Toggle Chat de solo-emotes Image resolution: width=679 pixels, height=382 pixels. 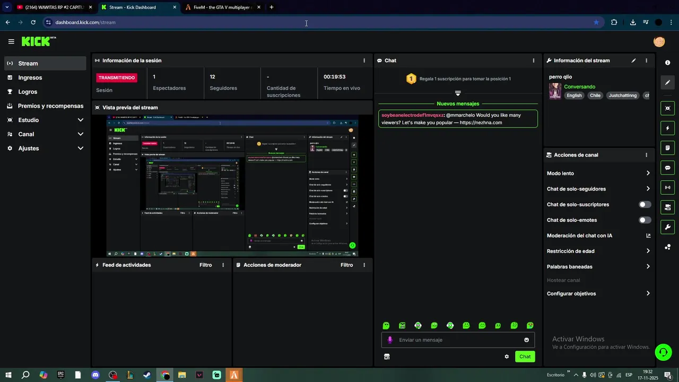point(645,220)
